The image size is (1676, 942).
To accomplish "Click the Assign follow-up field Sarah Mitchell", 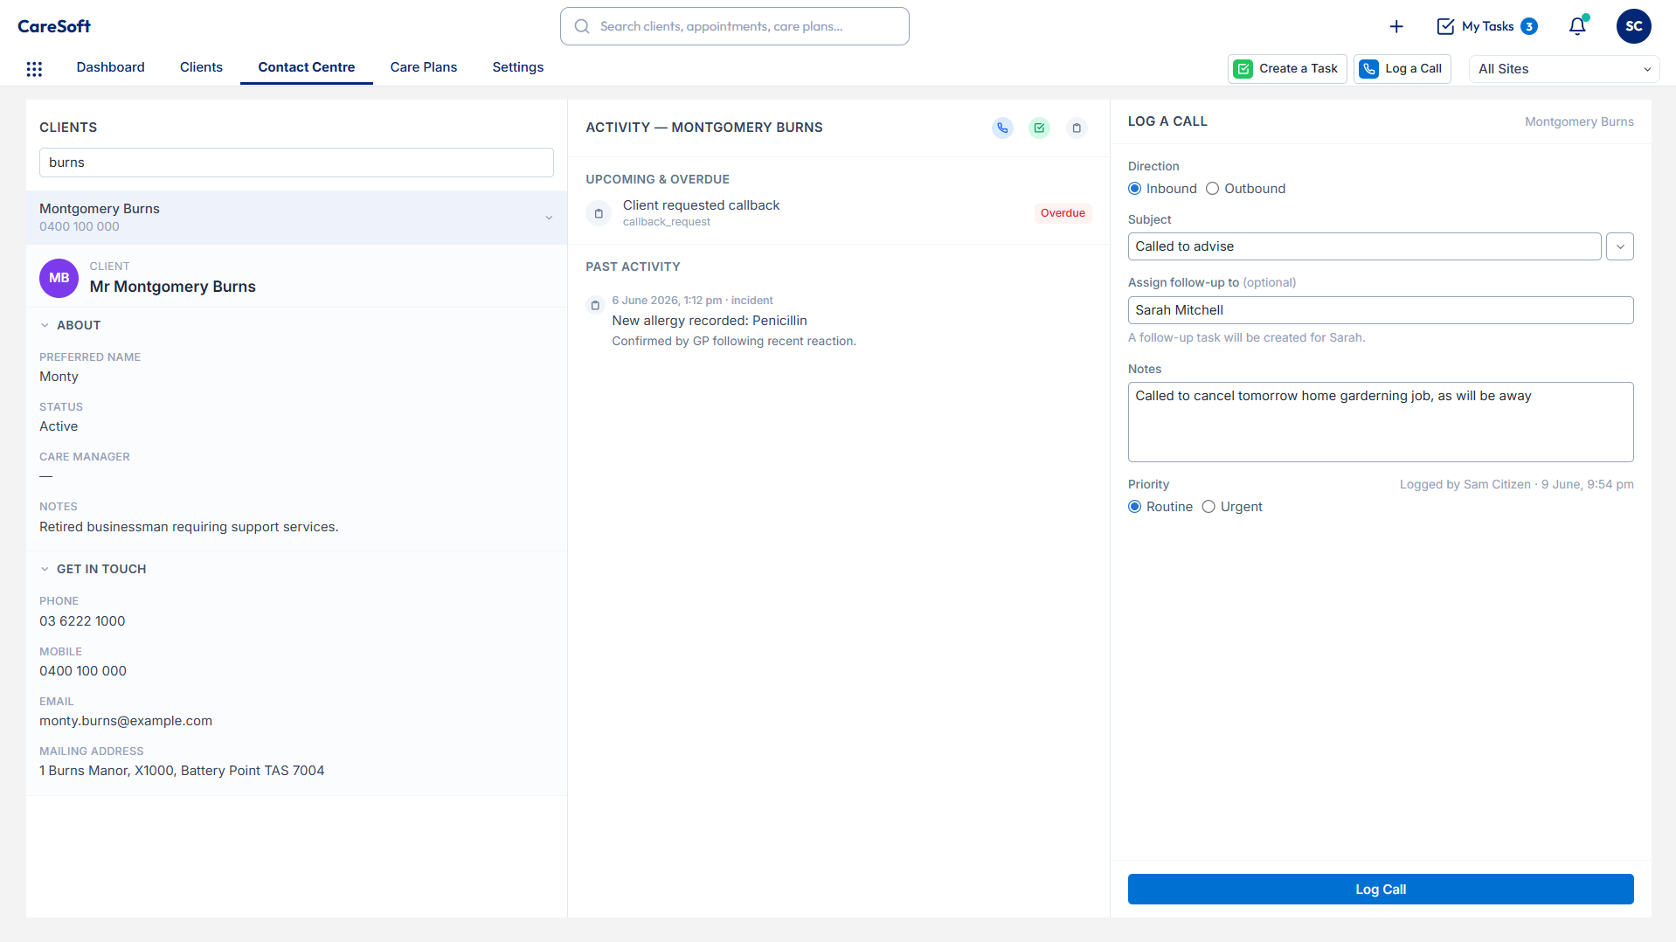I will tap(1380, 310).
